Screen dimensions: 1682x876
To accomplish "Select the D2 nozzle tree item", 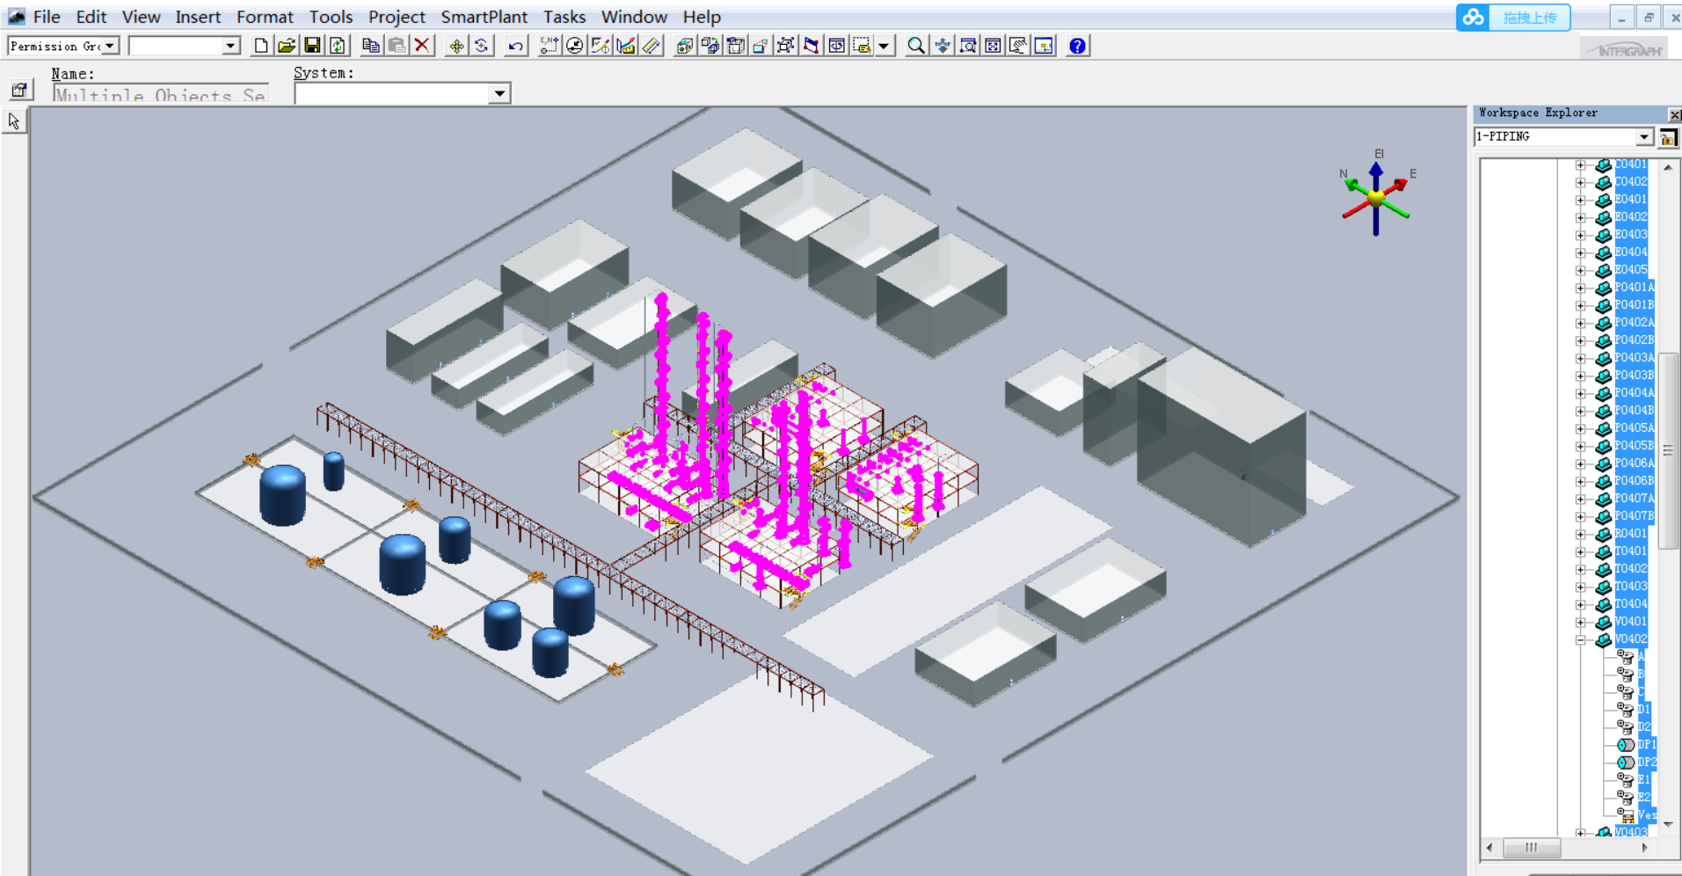I will [x=1644, y=727].
